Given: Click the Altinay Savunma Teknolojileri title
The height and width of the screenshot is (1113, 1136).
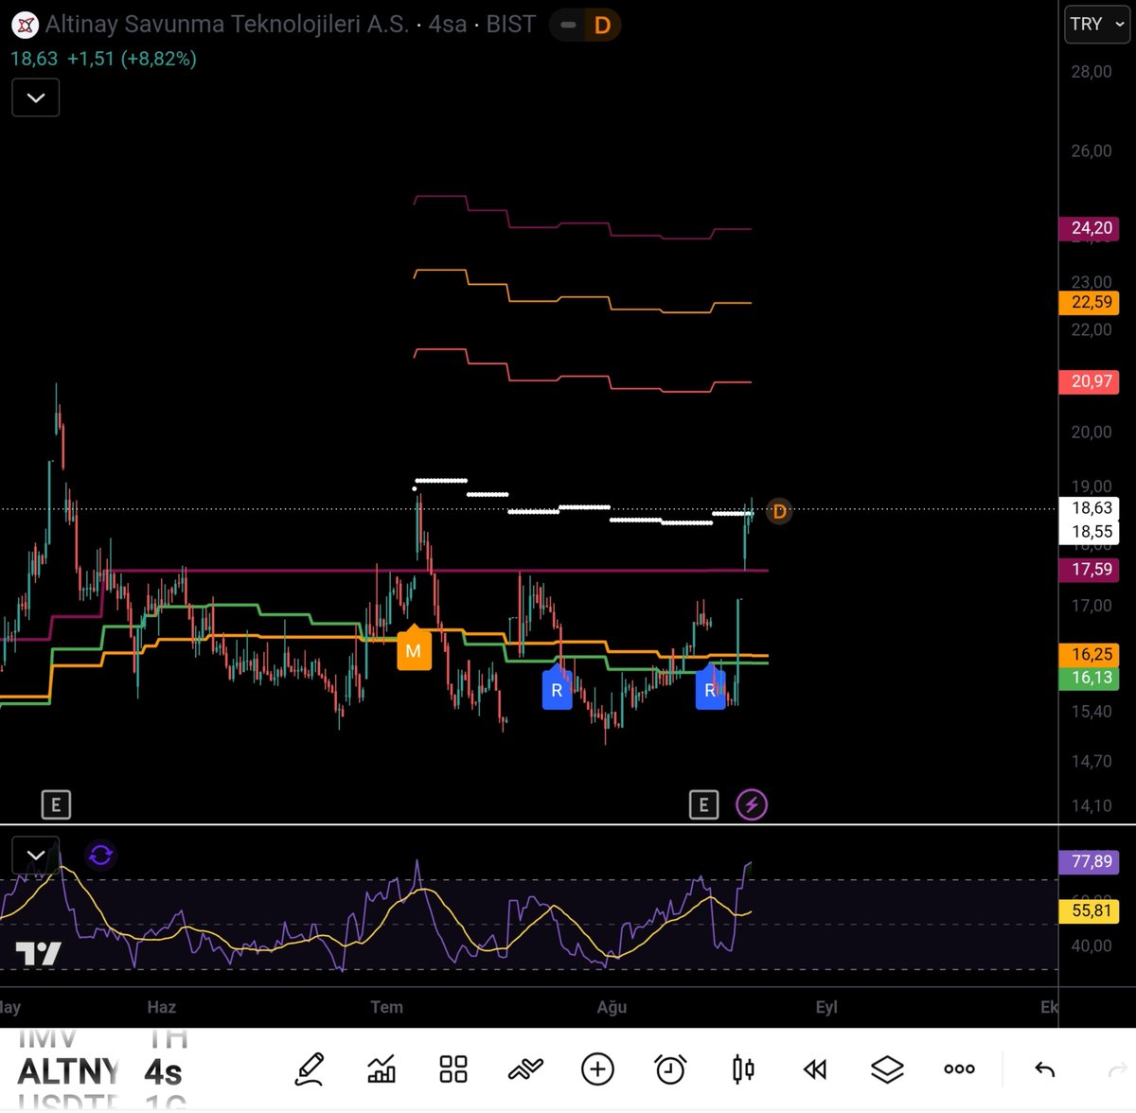Looking at the screenshot, I should tap(226, 25).
